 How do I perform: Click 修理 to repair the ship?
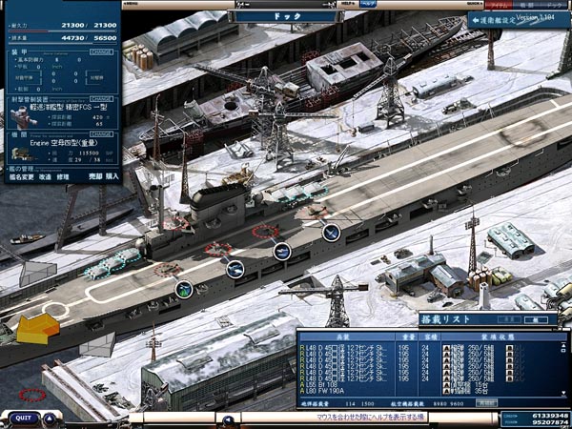[62, 177]
